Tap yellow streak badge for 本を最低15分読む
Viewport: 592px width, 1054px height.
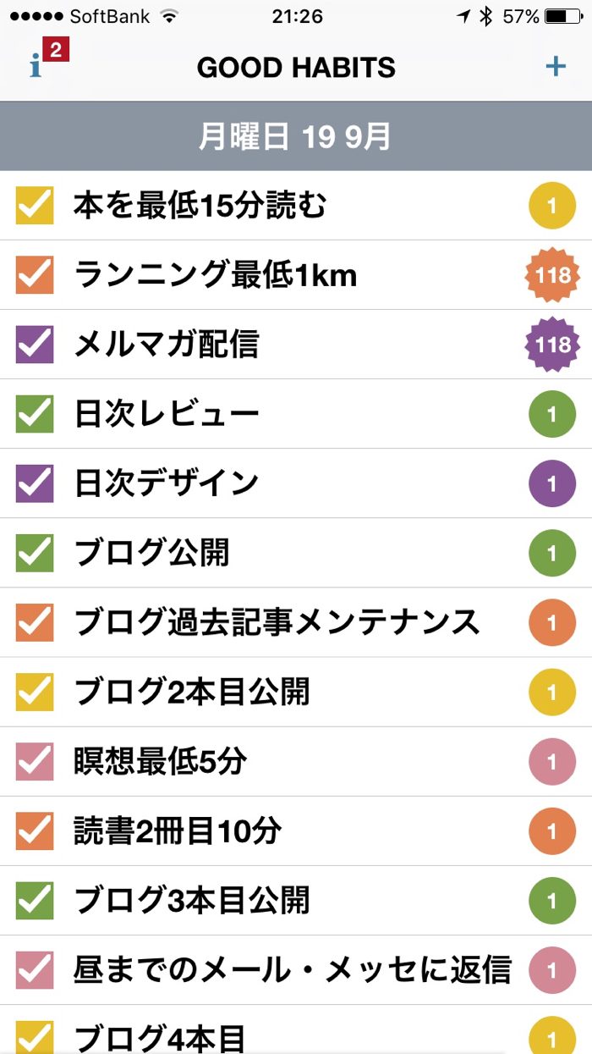pyautogui.click(x=552, y=206)
